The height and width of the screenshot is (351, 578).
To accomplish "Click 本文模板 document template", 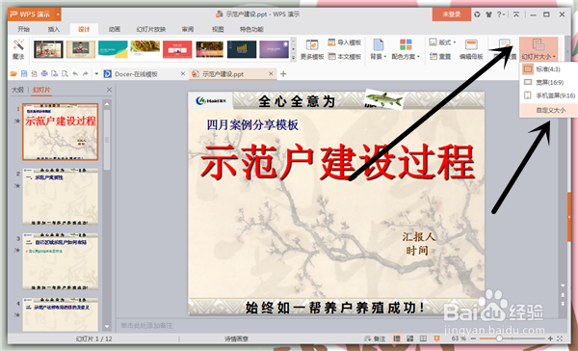I will pyautogui.click(x=344, y=57).
